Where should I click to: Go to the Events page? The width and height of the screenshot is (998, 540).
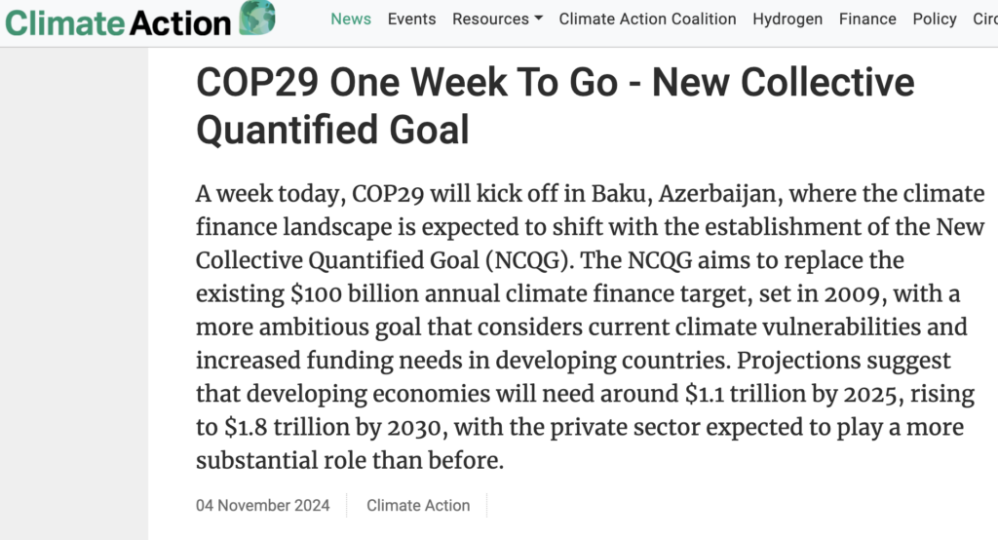(412, 19)
